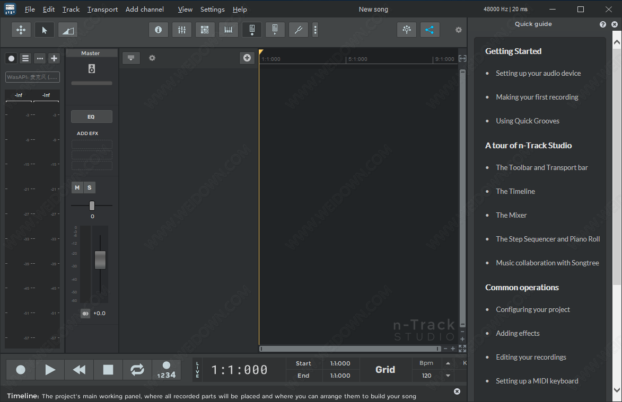Click ADD EFX on Master channel
This screenshot has width=622, height=402.
87,133
